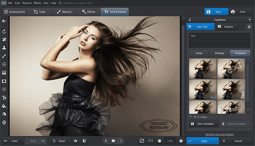Select the brightness sun tool
The width and height of the screenshot is (255, 146).
pyautogui.click(x=4, y=89)
